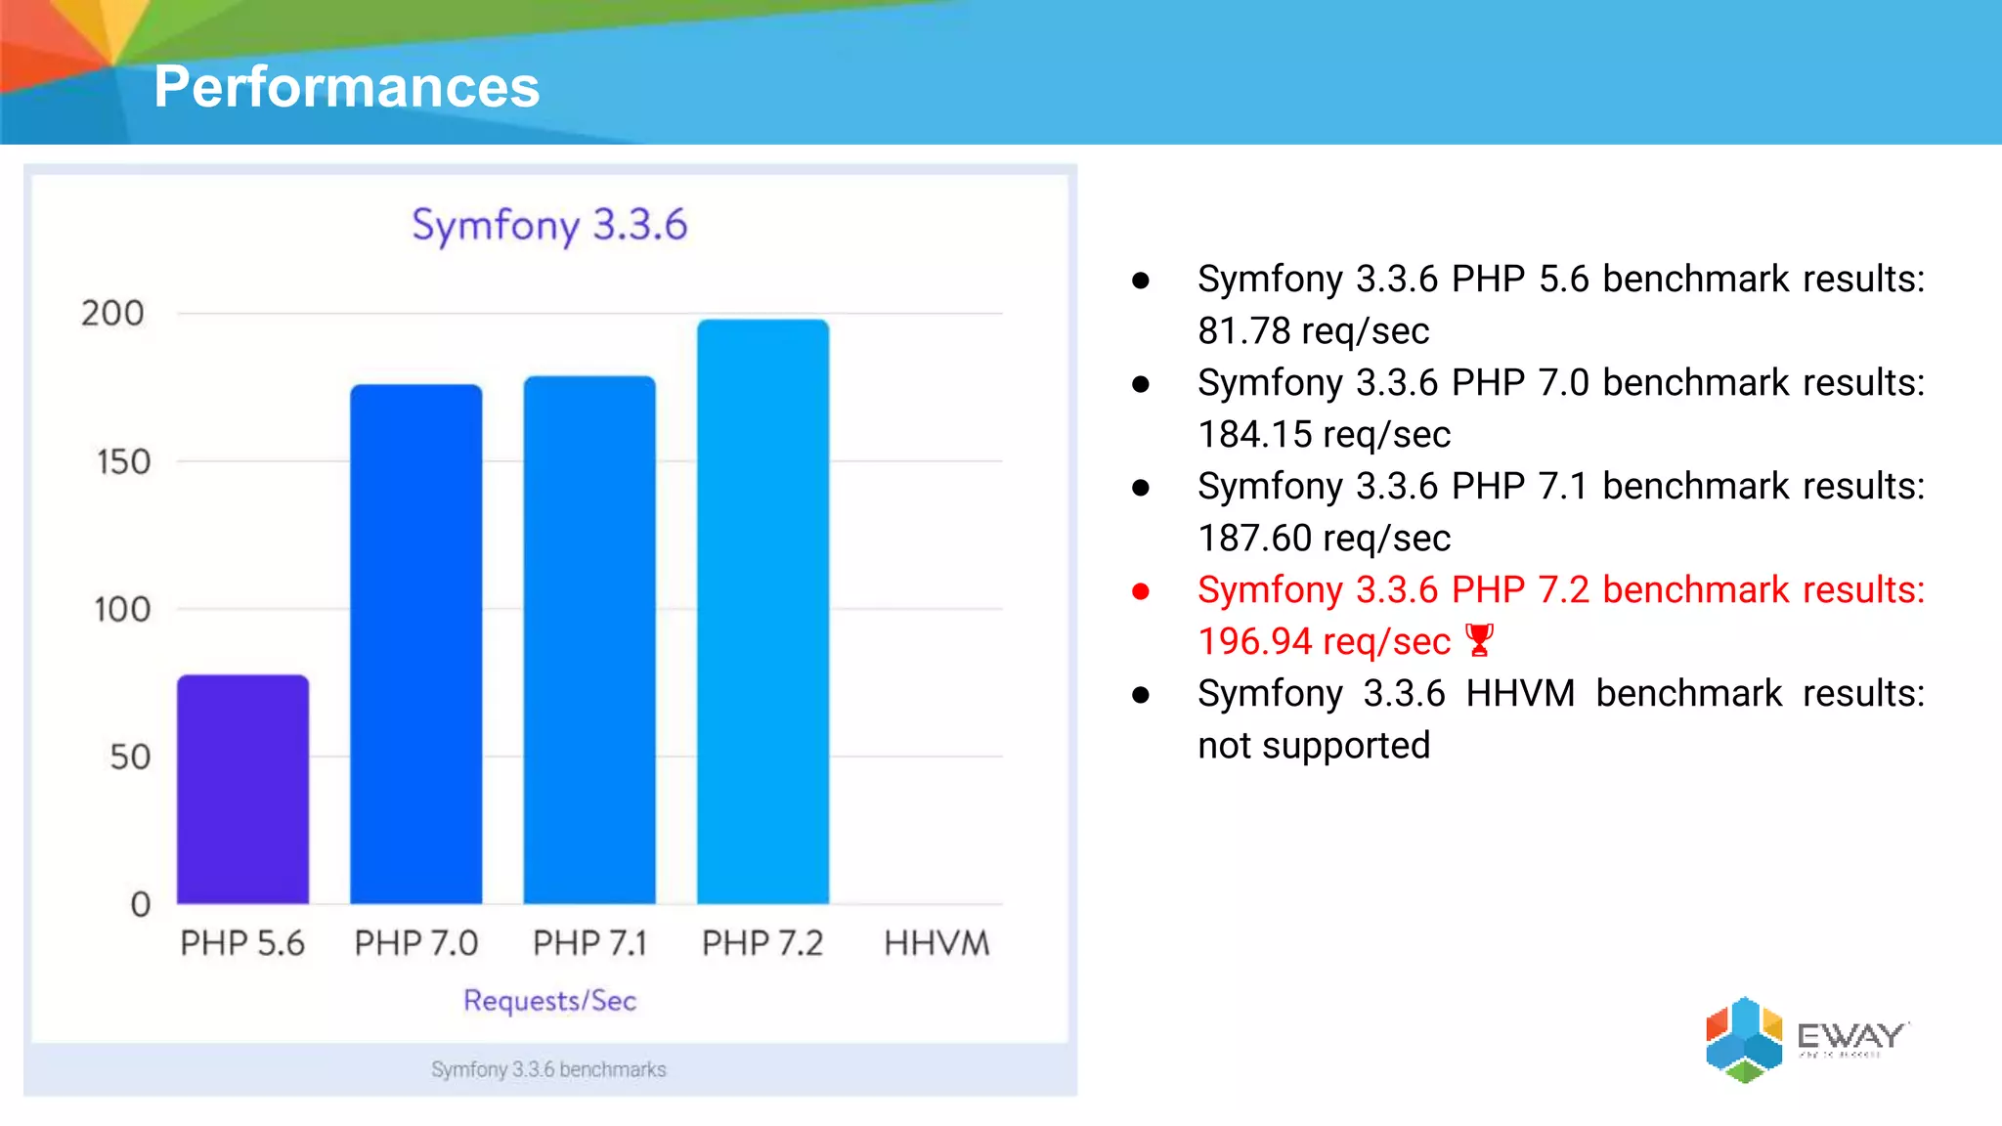Click the 200 y-axis value

pos(112,314)
